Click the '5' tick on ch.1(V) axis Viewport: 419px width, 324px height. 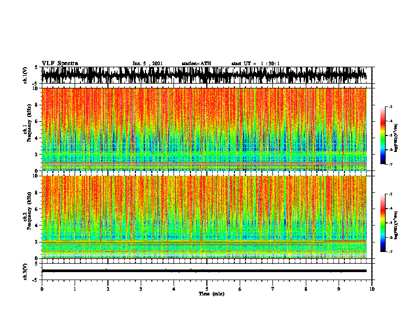(37, 67)
